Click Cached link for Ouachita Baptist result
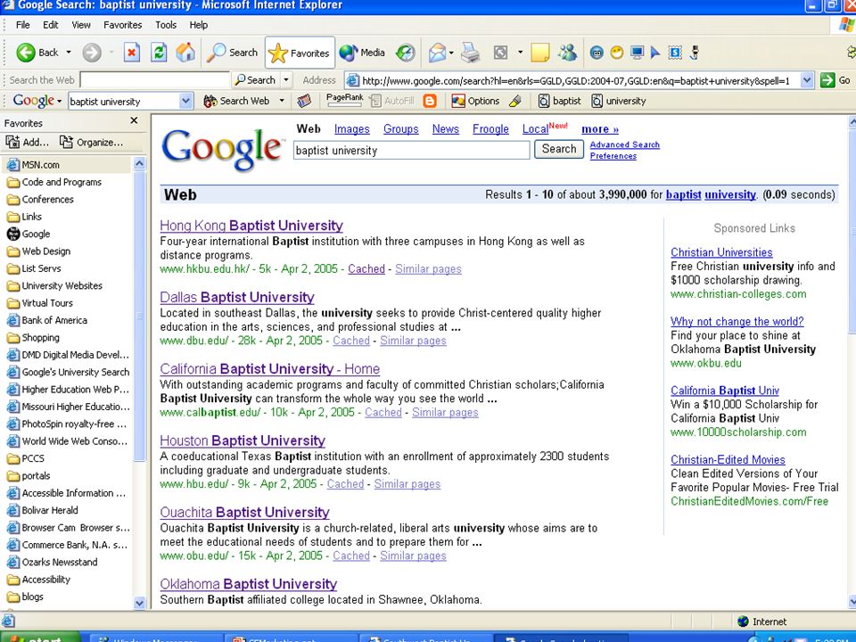856x642 pixels. tap(351, 556)
